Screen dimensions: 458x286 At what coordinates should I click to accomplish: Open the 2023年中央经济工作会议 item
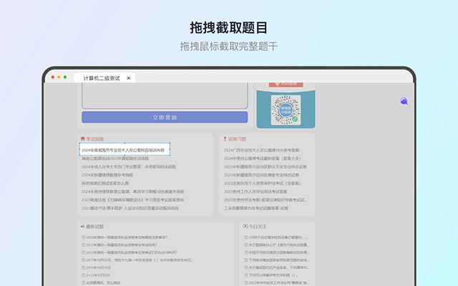[x=278, y=282]
